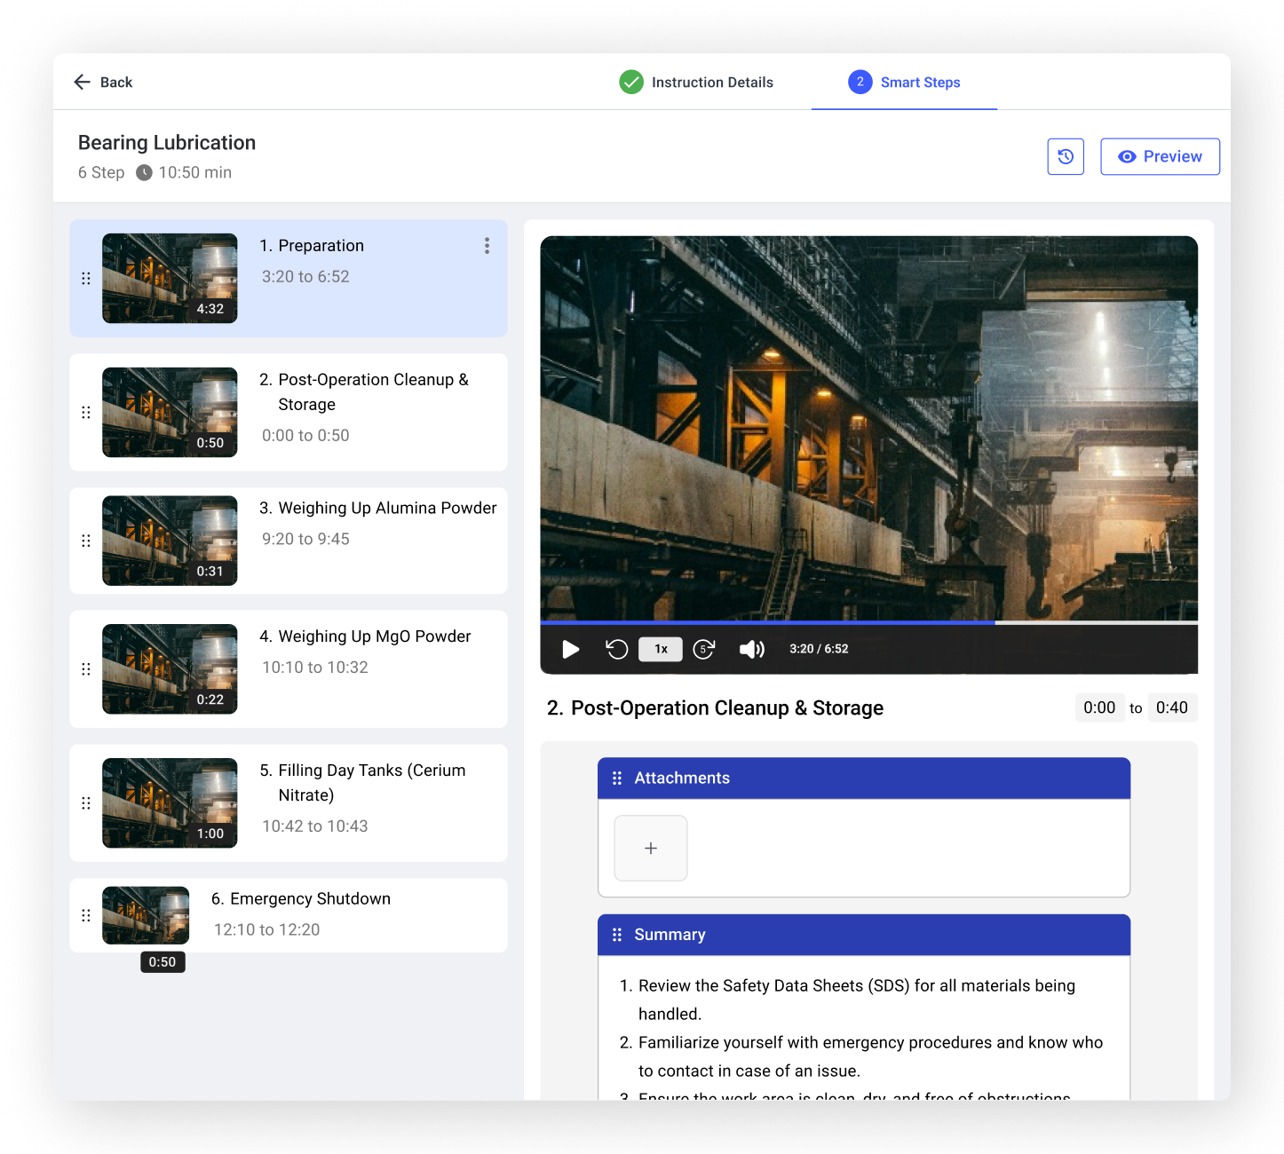Skip forward 5 seconds icon
The image size is (1284, 1154).
[703, 650]
